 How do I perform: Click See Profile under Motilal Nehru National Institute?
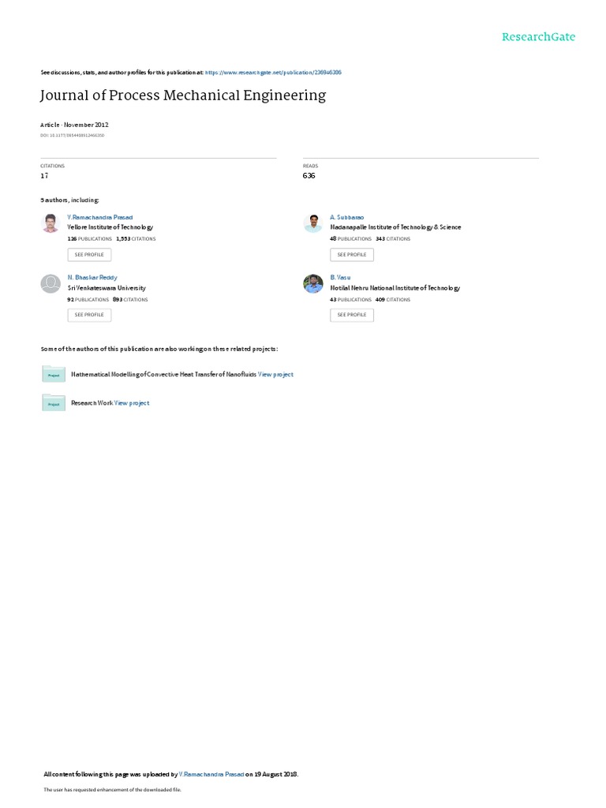pos(352,315)
